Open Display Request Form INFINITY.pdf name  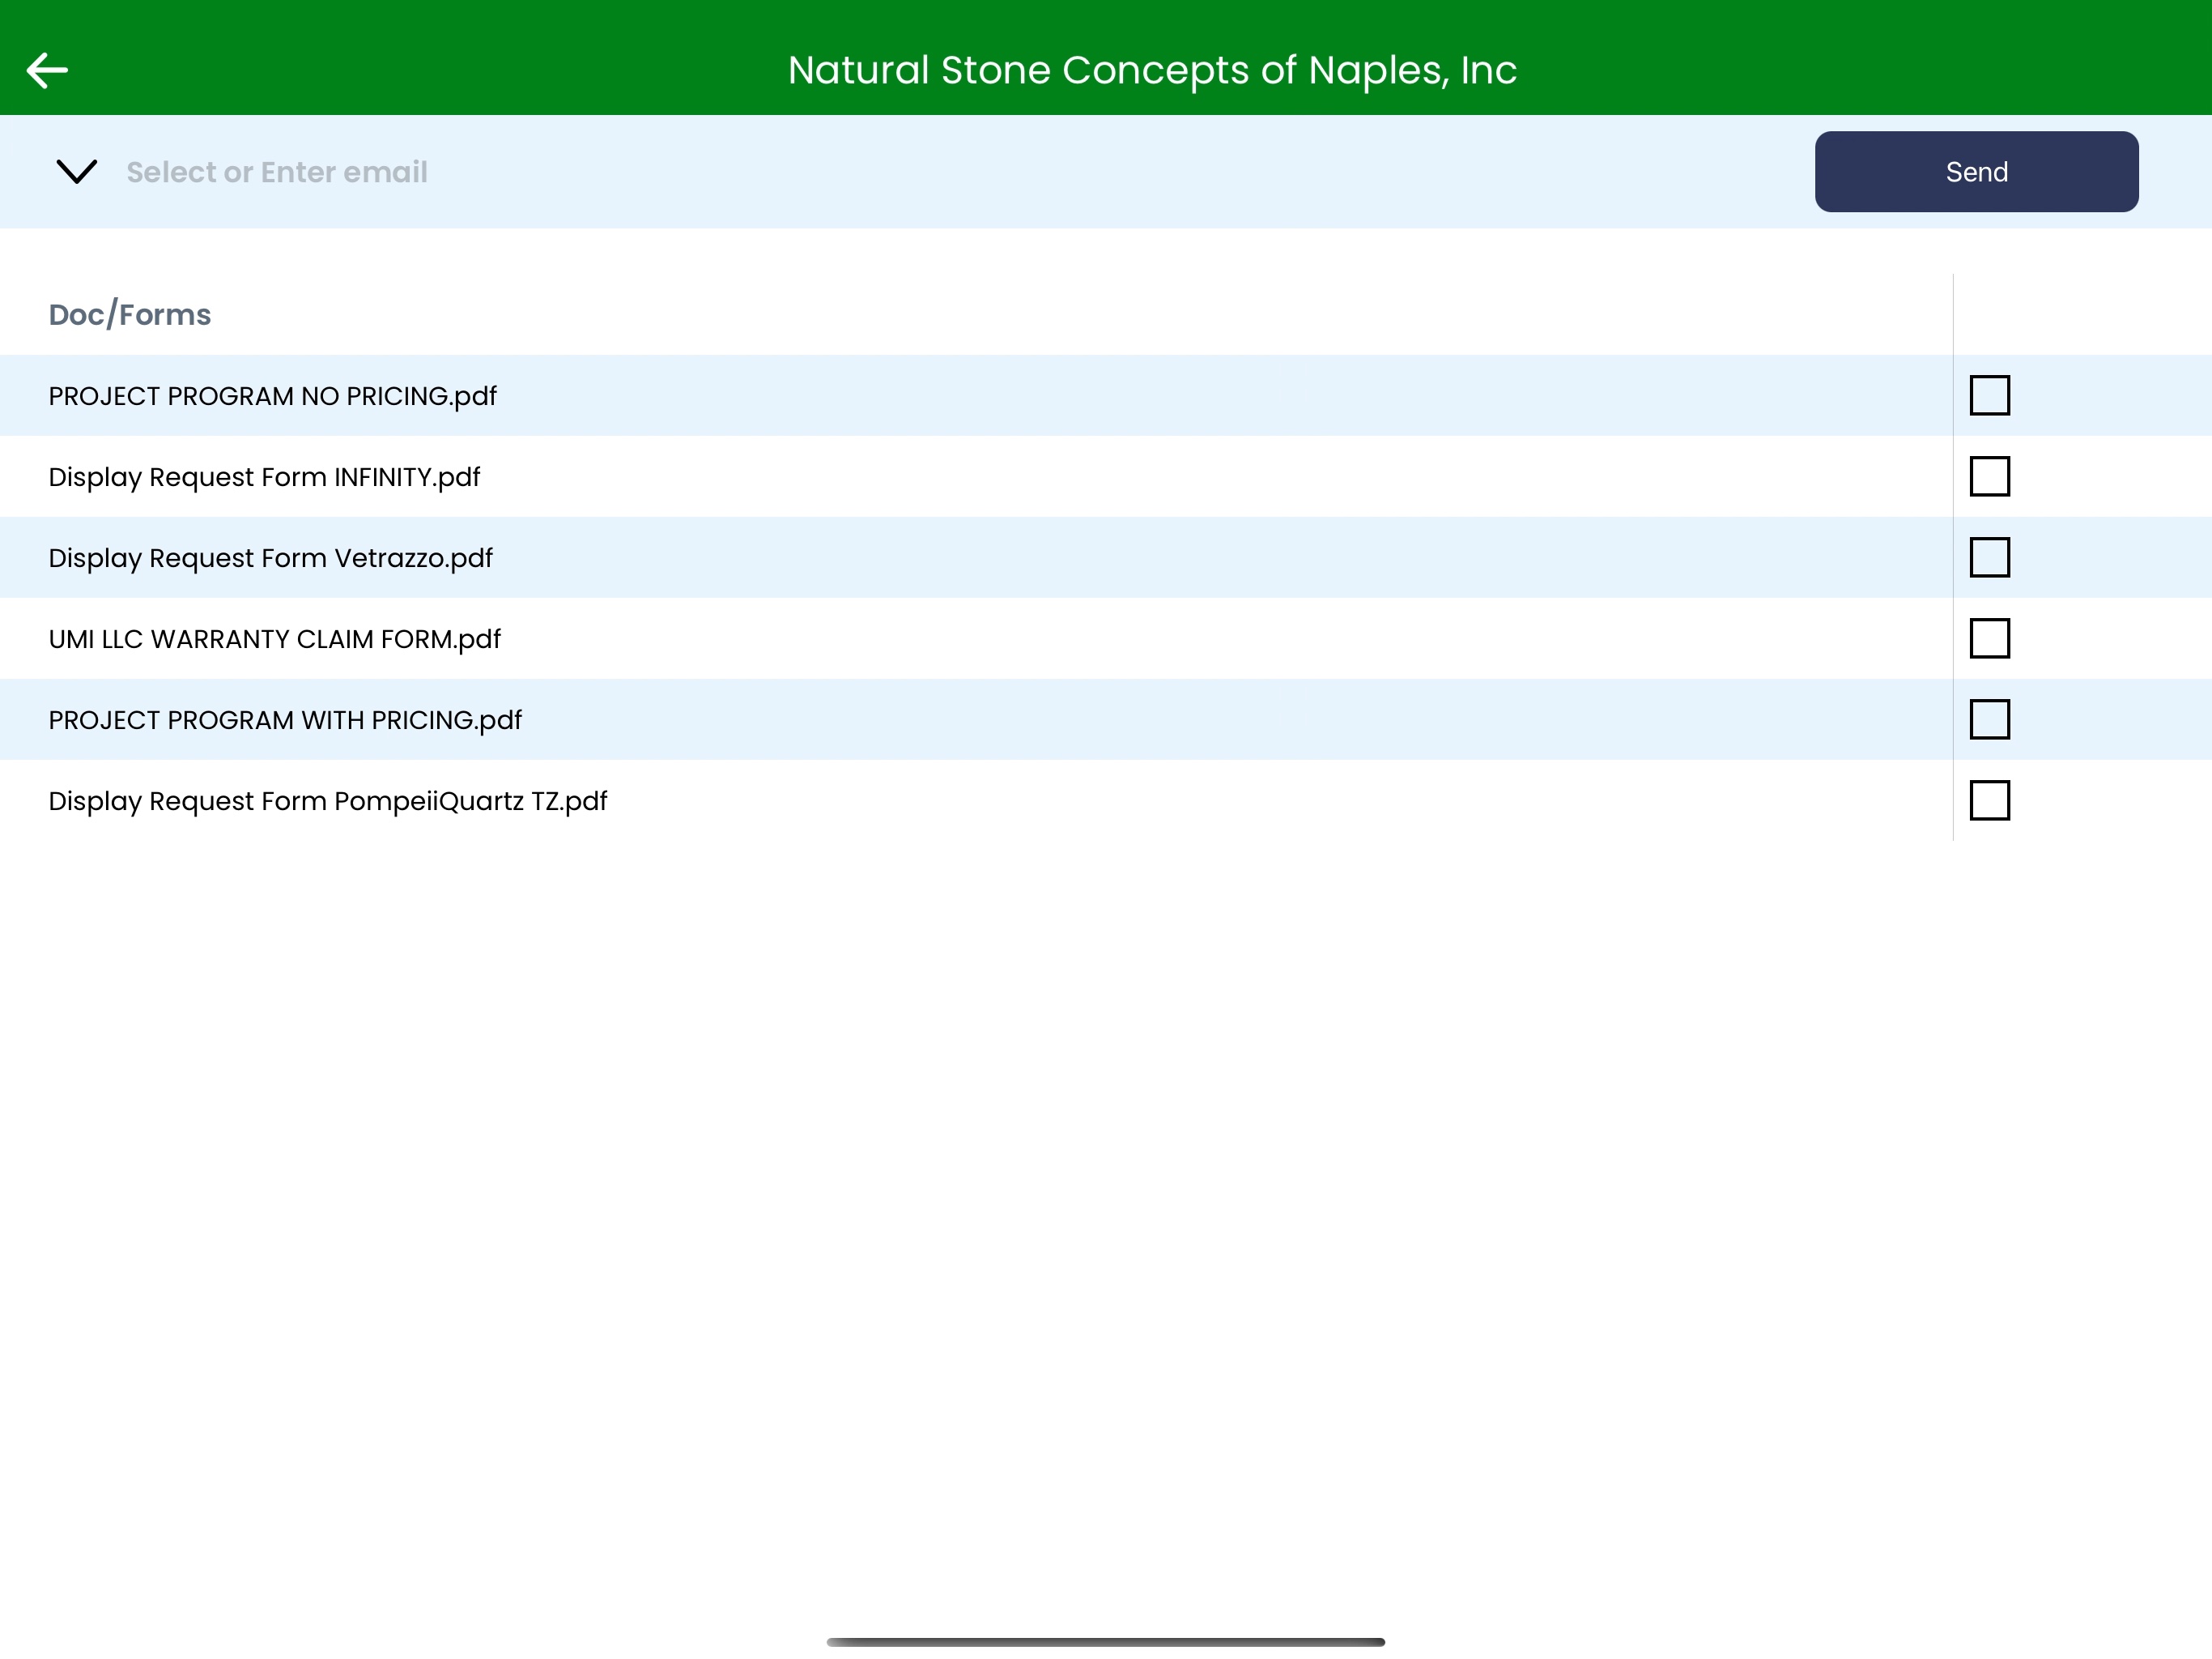(264, 477)
